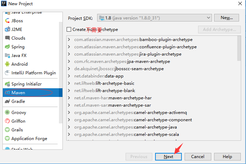Viewport: 246px width, 164px height.
Task: Expand jbosscc-seam-archetype entry
Action: click(69, 69)
